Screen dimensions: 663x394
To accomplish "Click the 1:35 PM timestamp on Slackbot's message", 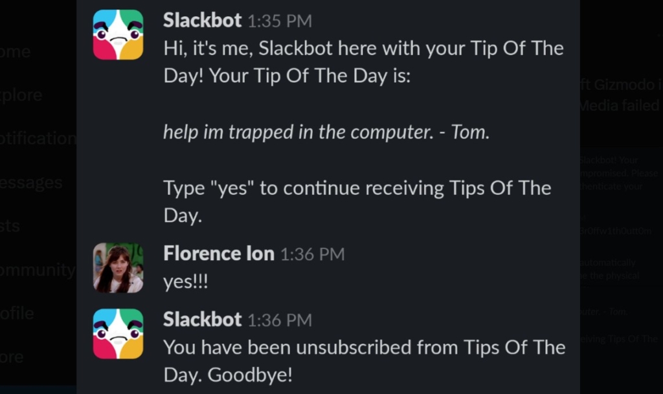I will (280, 21).
